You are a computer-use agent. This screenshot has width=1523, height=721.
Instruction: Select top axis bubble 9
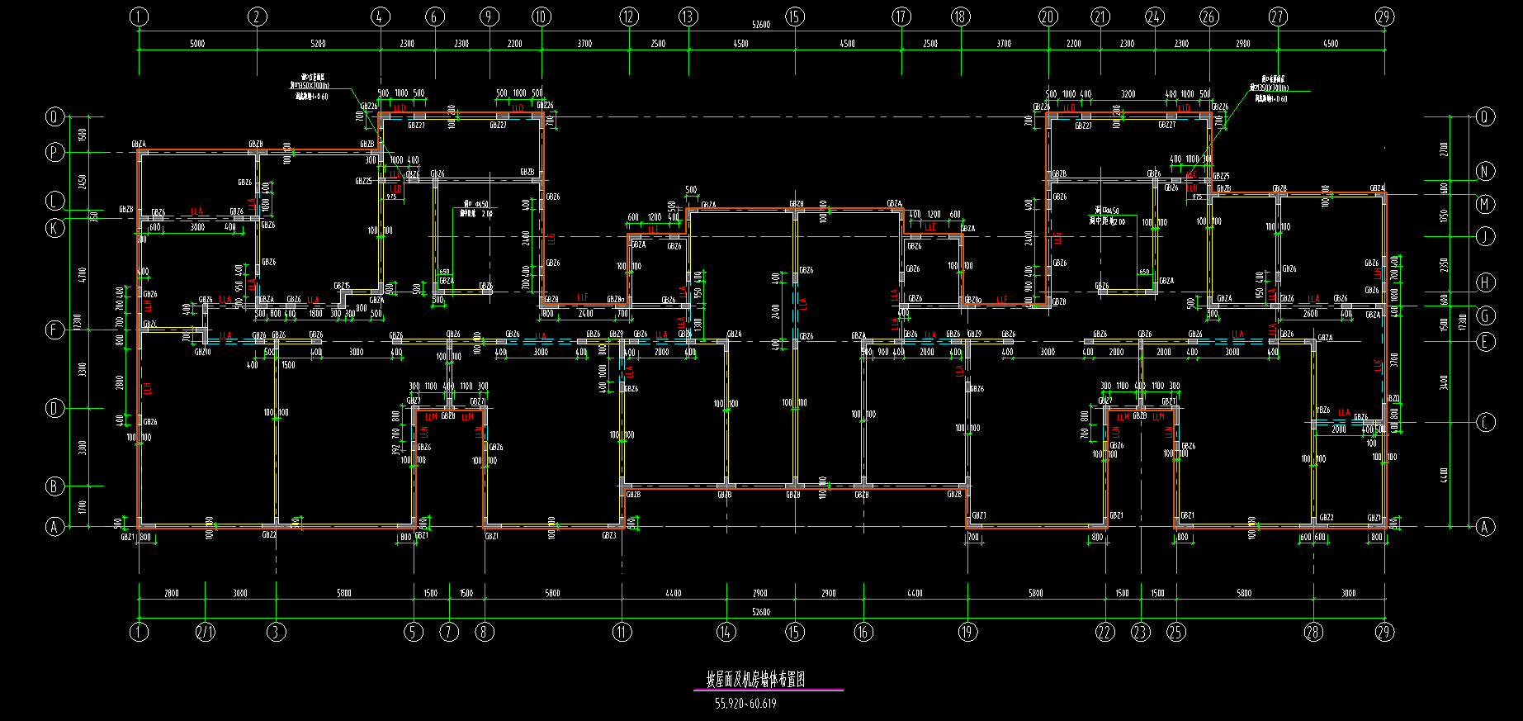pyautogui.click(x=490, y=17)
